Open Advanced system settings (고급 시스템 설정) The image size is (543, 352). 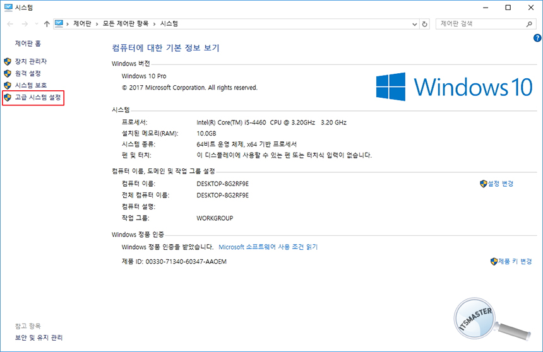pyautogui.click(x=38, y=97)
